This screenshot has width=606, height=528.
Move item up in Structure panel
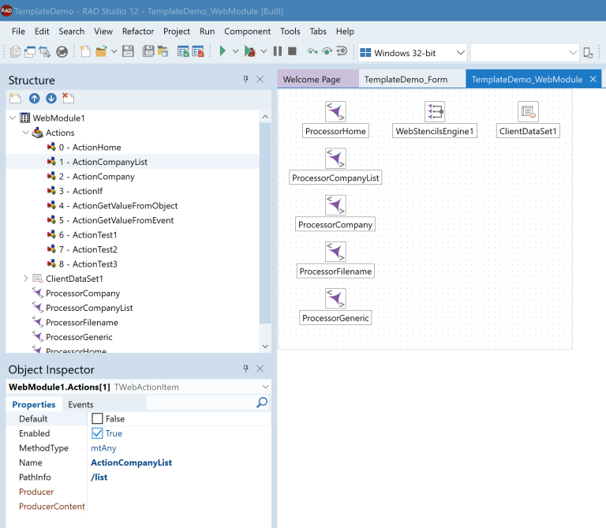[35, 99]
